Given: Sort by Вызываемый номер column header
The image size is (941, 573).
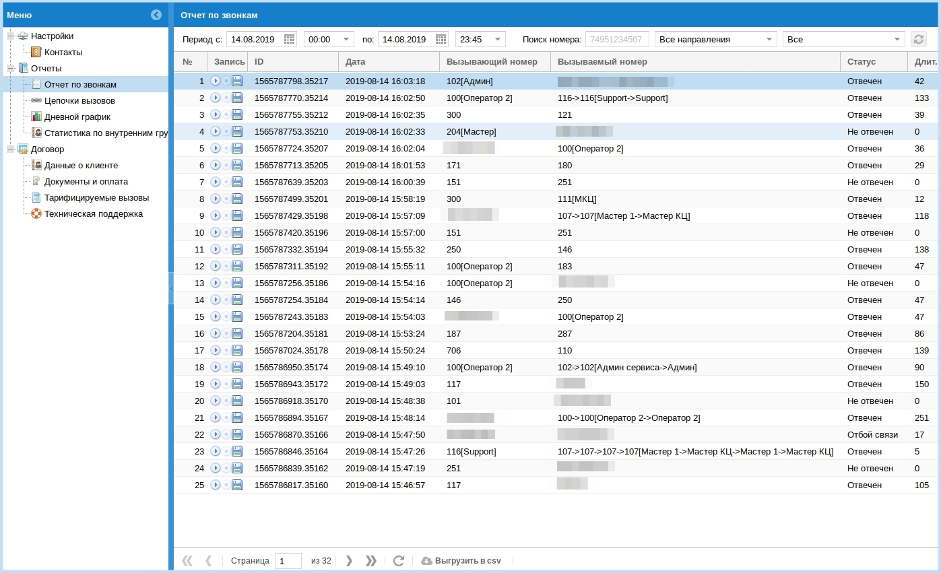Looking at the screenshot, I should pos(695,61).
